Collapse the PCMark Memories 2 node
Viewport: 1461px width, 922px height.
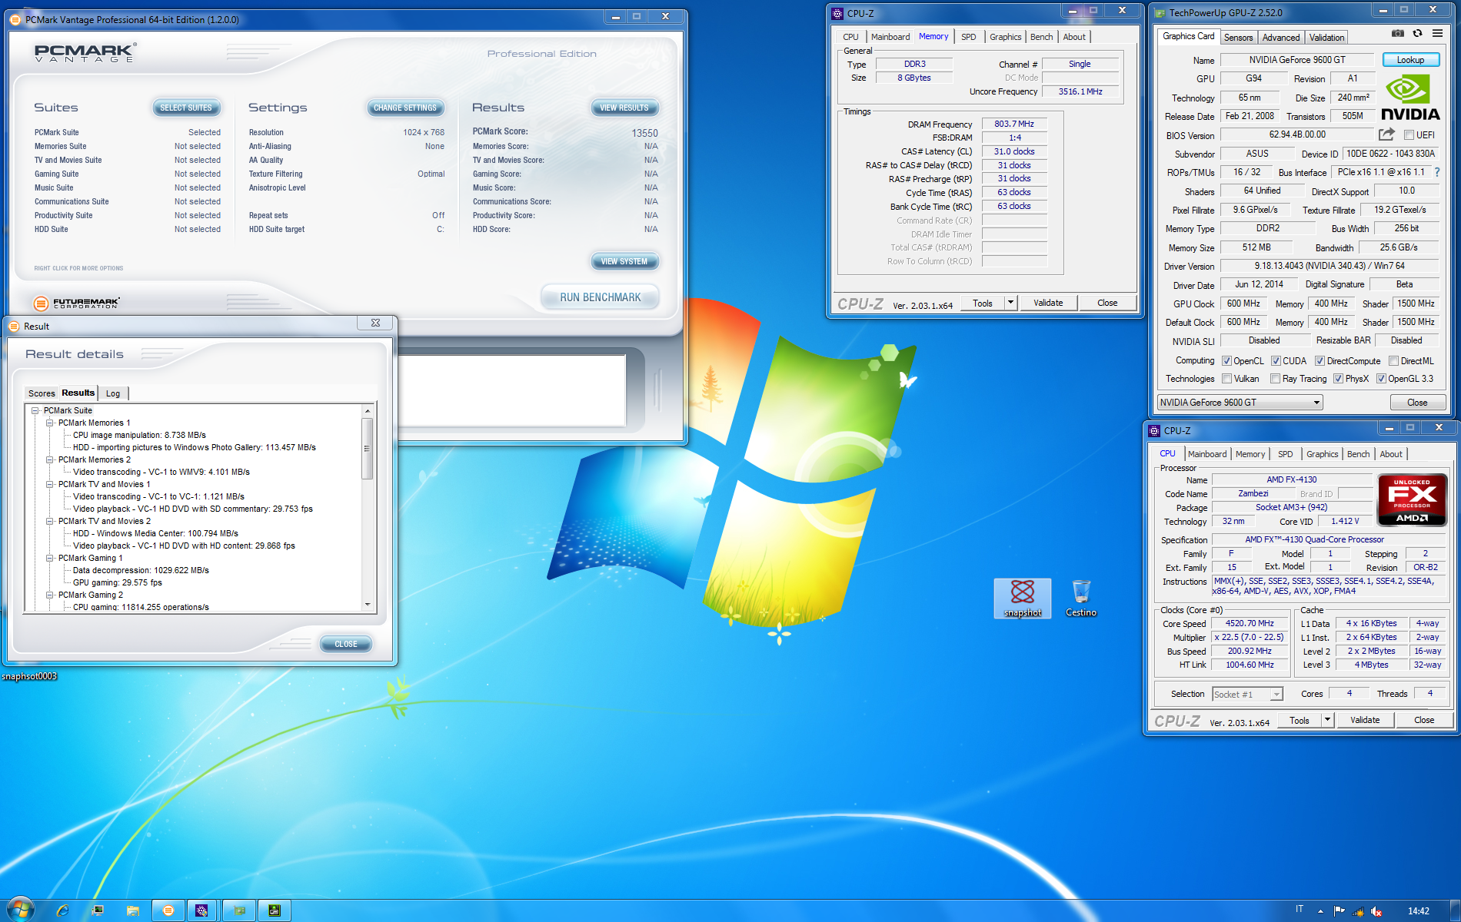click(x=50, y=459)
